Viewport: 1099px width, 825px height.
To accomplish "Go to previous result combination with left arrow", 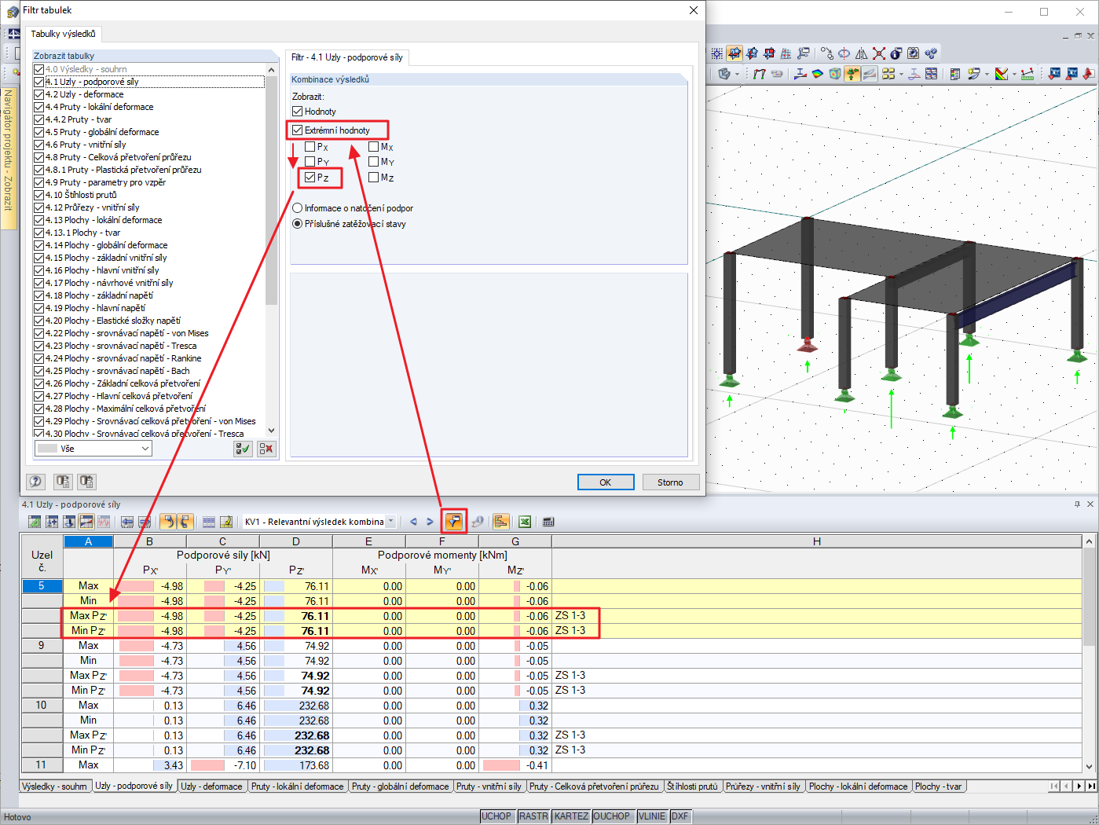I will pos(413,522).
